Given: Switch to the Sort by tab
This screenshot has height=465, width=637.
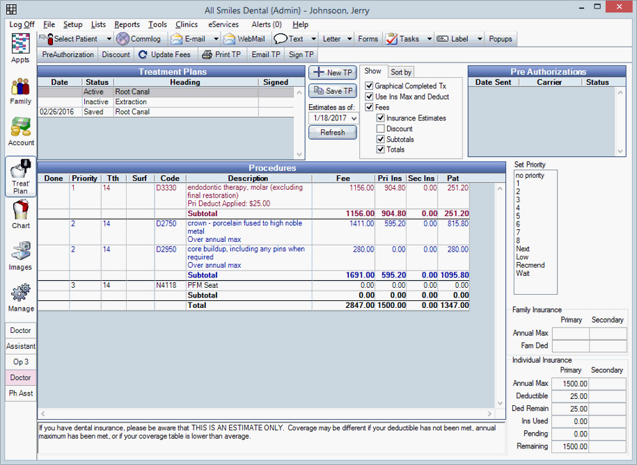Looking at the screenshot, I should pyautogui.click(x=400, y=72).
